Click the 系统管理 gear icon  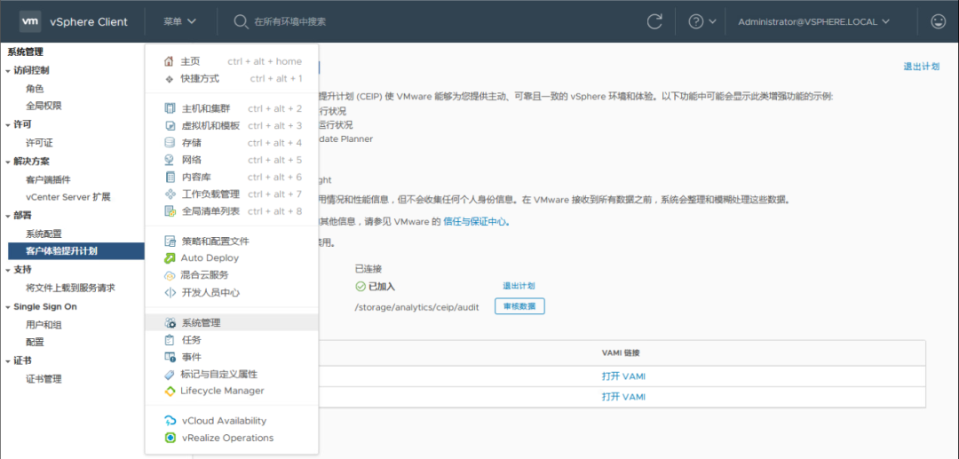pyautogui.click(x=170, y=322)
